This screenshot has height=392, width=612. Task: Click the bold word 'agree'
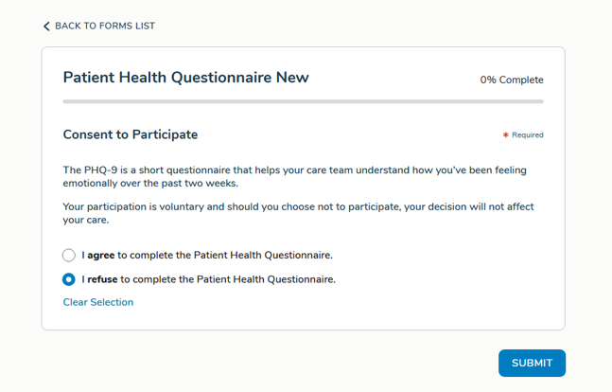click(x=101, y=255)
